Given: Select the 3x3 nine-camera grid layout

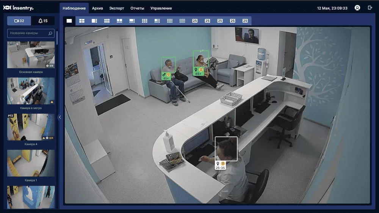Looking at the screenshot, I should pyautogui.click(x=144, y=21).
